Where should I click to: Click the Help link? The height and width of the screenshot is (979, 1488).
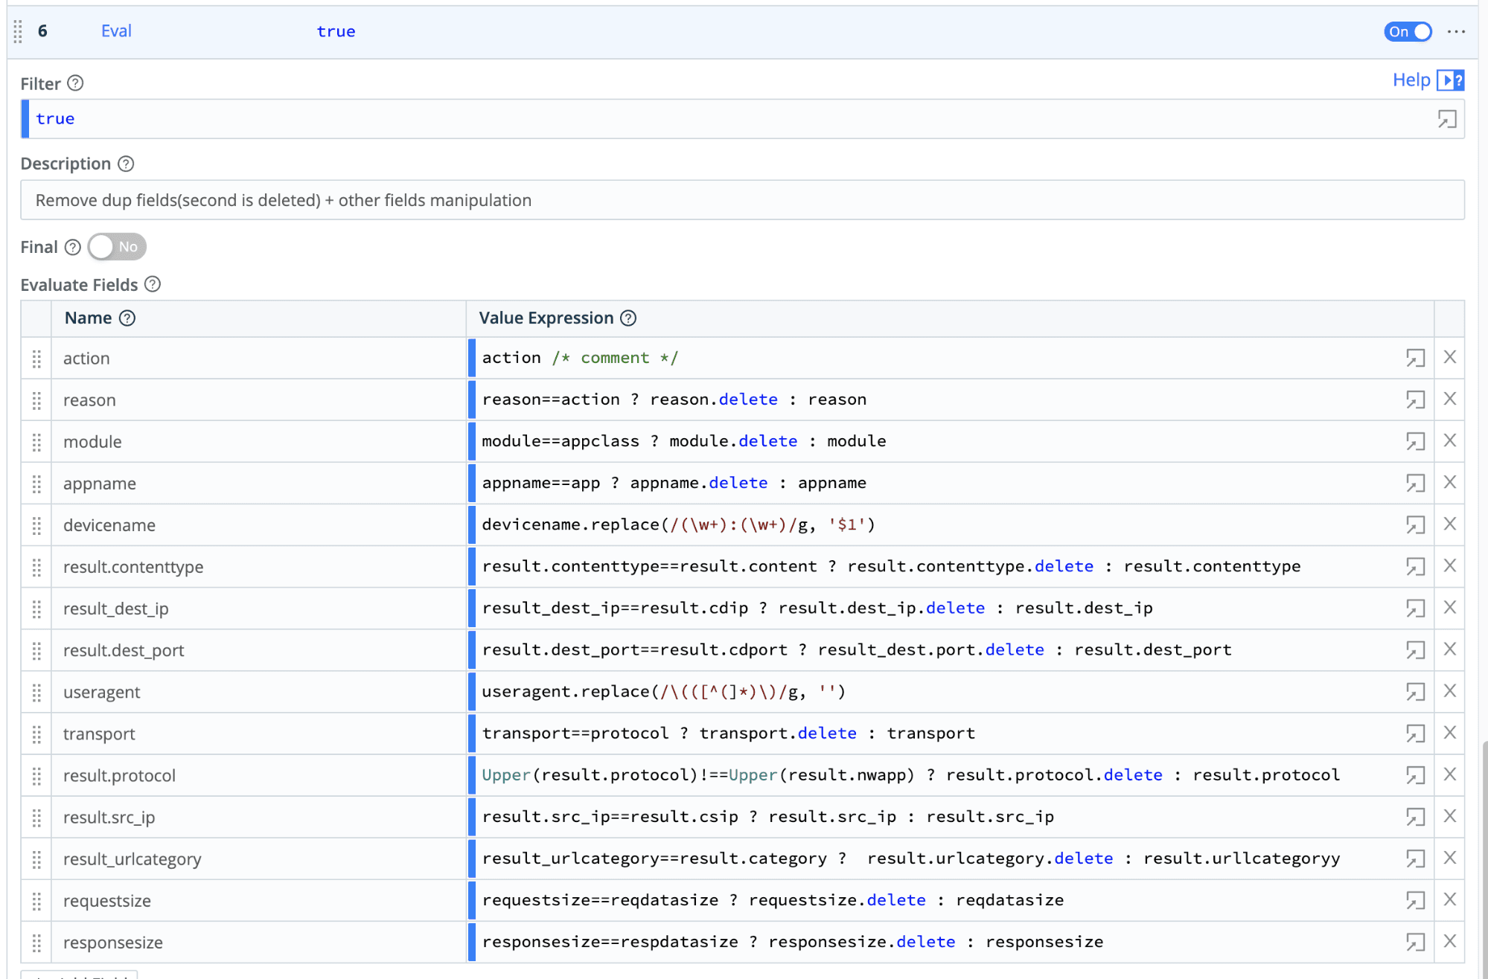point(1411,80)
